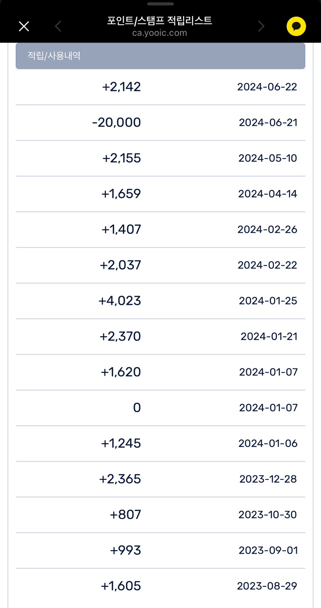Select the 2023-12-28 date row
Screen dimensions: 321x608
tap(268, 479)
